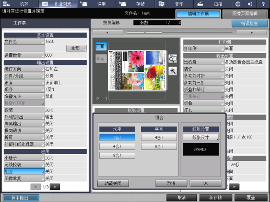Click previous page arrow under 工作票 list
The width and height of the screenshot is (270, 202).
pos(36,187)
